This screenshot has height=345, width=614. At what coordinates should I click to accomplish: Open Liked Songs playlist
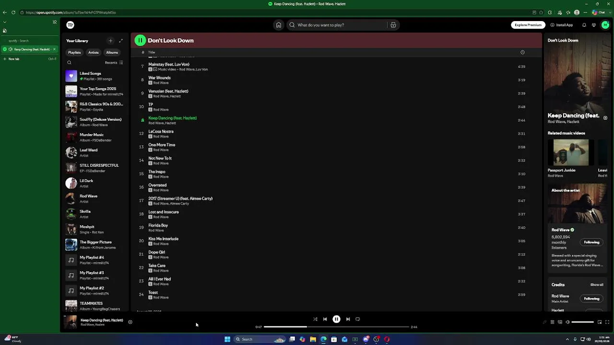coord(94,76)
